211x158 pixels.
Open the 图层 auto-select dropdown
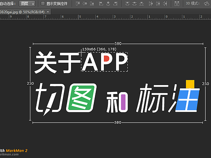click(x=27, y=4)
